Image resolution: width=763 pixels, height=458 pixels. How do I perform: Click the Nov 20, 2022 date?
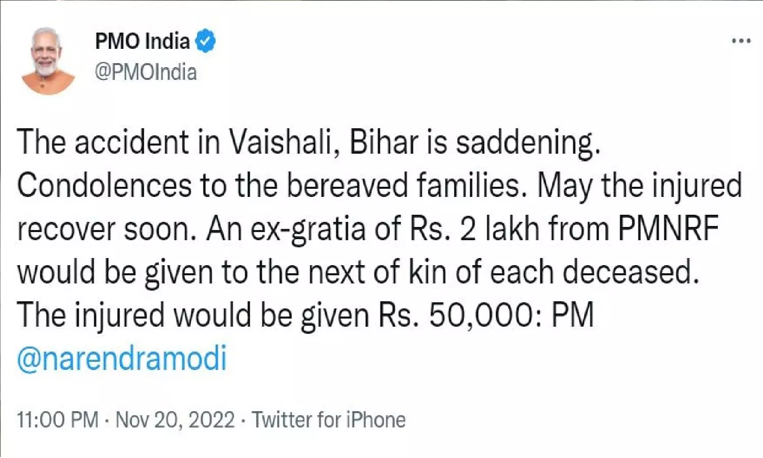(175, 420)
